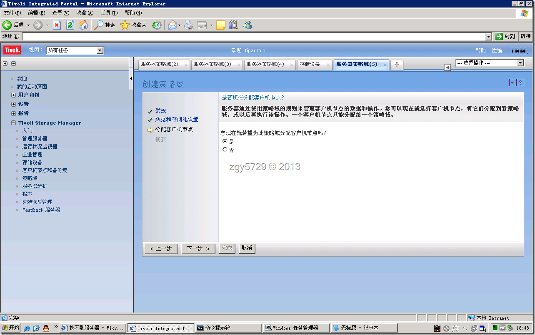The image size is (535, 335).
Task: Expand the 用户和组 tree node
Action: coord(14,95)
